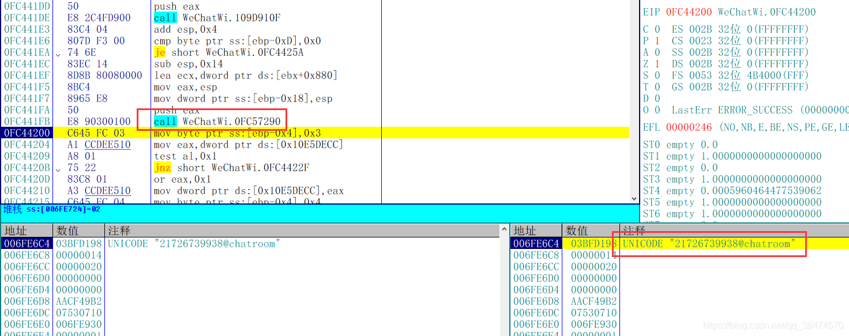Select the call WeChatWi.0FC57290 instruction
Image resolution: width=849 pixels, height=336 pixels.
[x=217, y=122]
